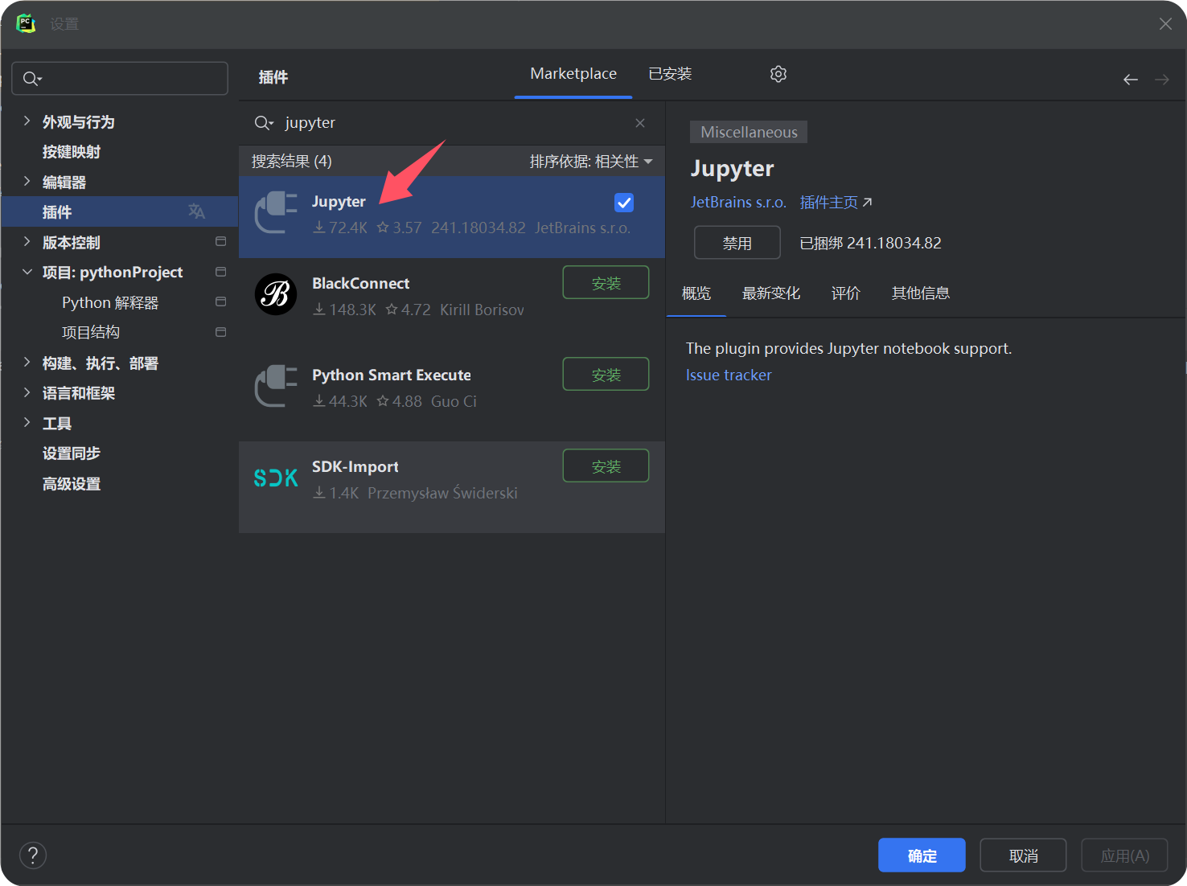Select the SDK-Import plugin name in the results
The height and width of the screenshot is (886, 1187).
pyautogui.click(x=355, y=466)
